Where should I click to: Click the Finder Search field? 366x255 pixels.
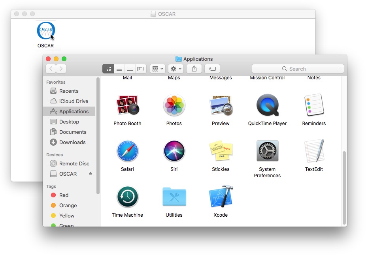(298, 69)
